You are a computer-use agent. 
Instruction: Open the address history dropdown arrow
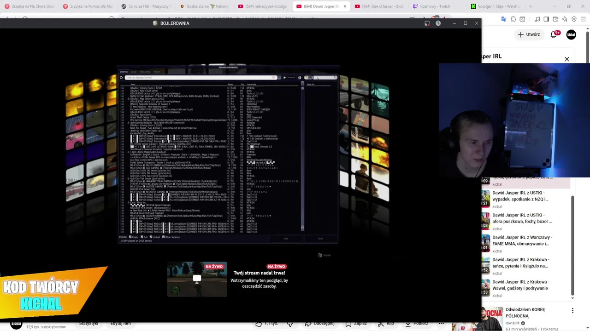pos(279,77)
